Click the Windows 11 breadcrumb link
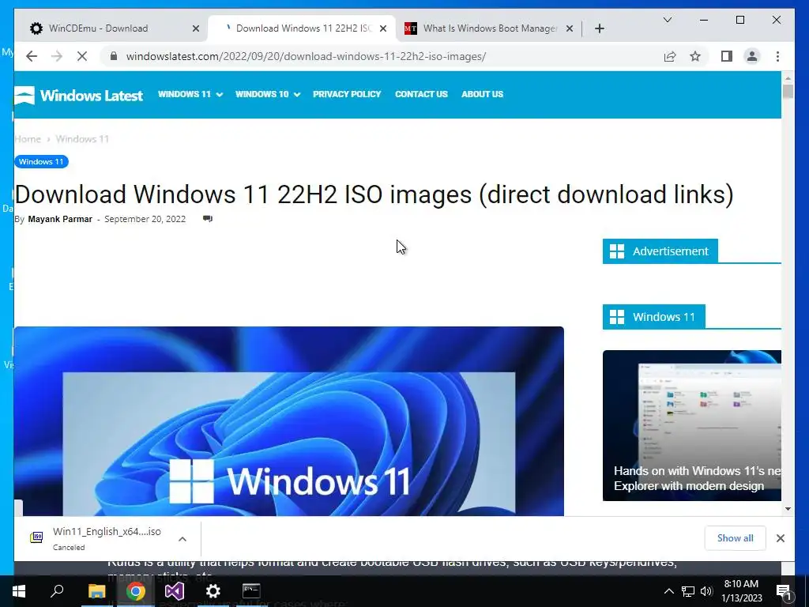 [x=82, y=139]
